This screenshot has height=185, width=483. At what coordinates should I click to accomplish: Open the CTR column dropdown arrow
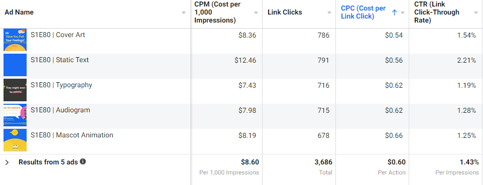click(x=476, y=13)
